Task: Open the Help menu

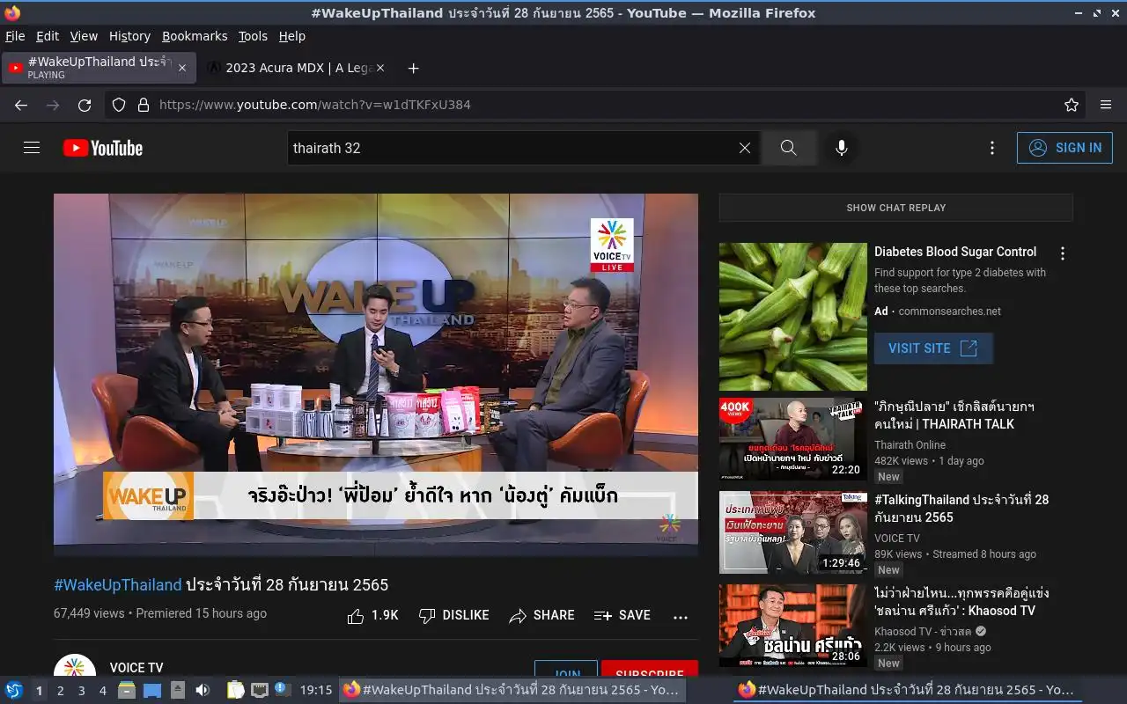Action: [292, 36]
